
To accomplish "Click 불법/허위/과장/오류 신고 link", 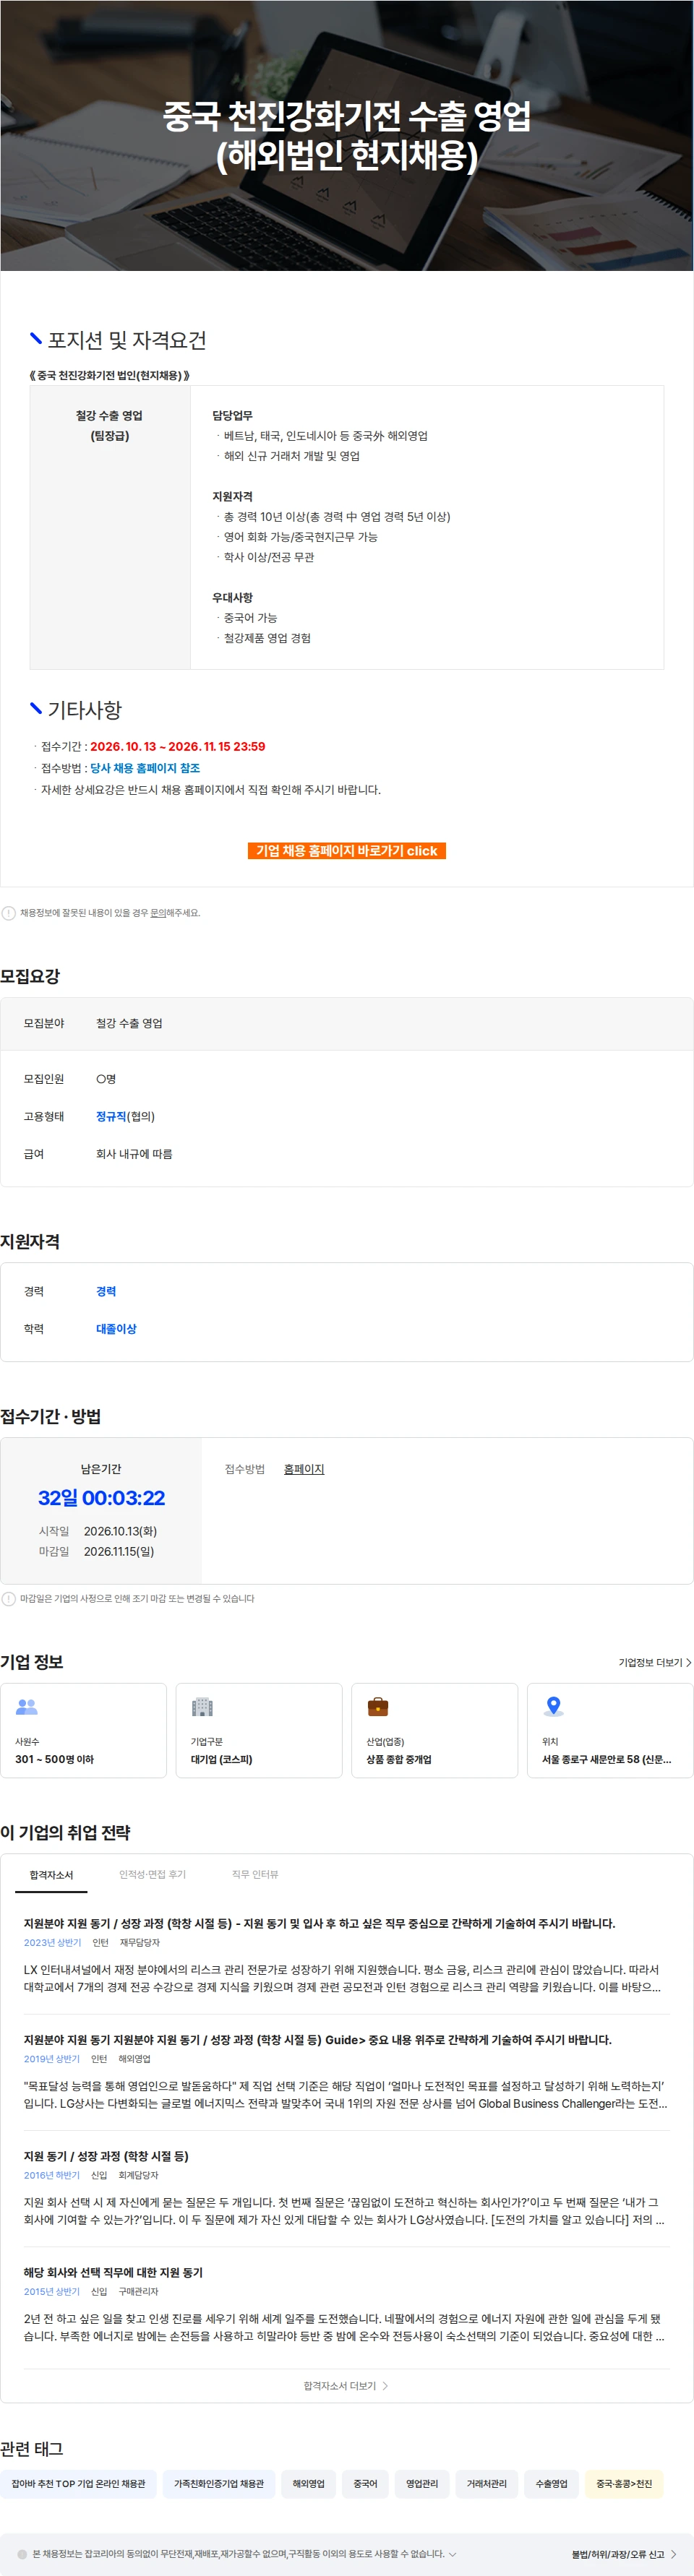I will pyautogui.click(x=617, y=2554).
